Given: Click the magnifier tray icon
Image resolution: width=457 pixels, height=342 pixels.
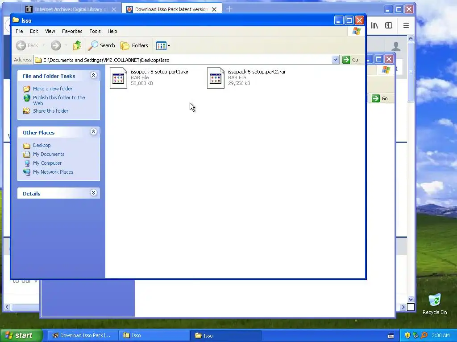Looking at the screenshot, I should coord(424,336).
